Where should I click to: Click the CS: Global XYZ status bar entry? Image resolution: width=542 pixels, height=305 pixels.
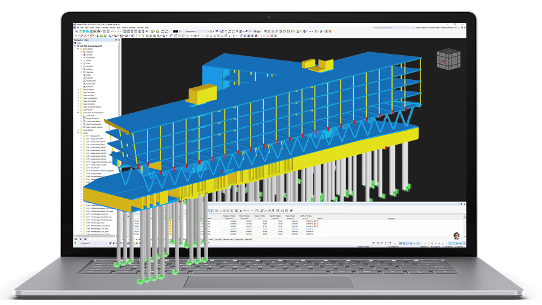coord(393,246)
